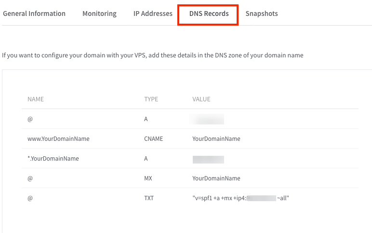
Task: Click the blurred IP value of the first A record
Action: [x=208, y=119]
